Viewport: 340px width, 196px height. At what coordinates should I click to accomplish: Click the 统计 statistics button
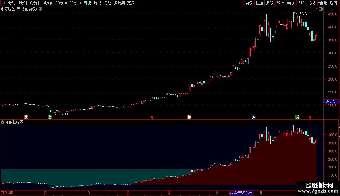click(280, 3)
